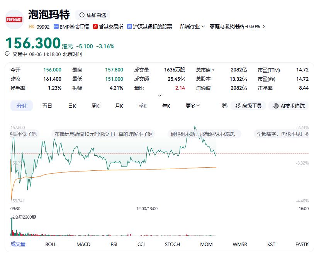The height and width of the screenshot is (253, 314).
Task: Select the RSI indicator tab
Action: tap(114, 245)
